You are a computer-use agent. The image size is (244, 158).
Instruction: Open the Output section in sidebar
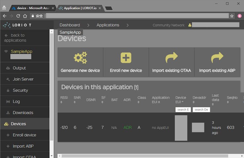click(x=19, y=68)
